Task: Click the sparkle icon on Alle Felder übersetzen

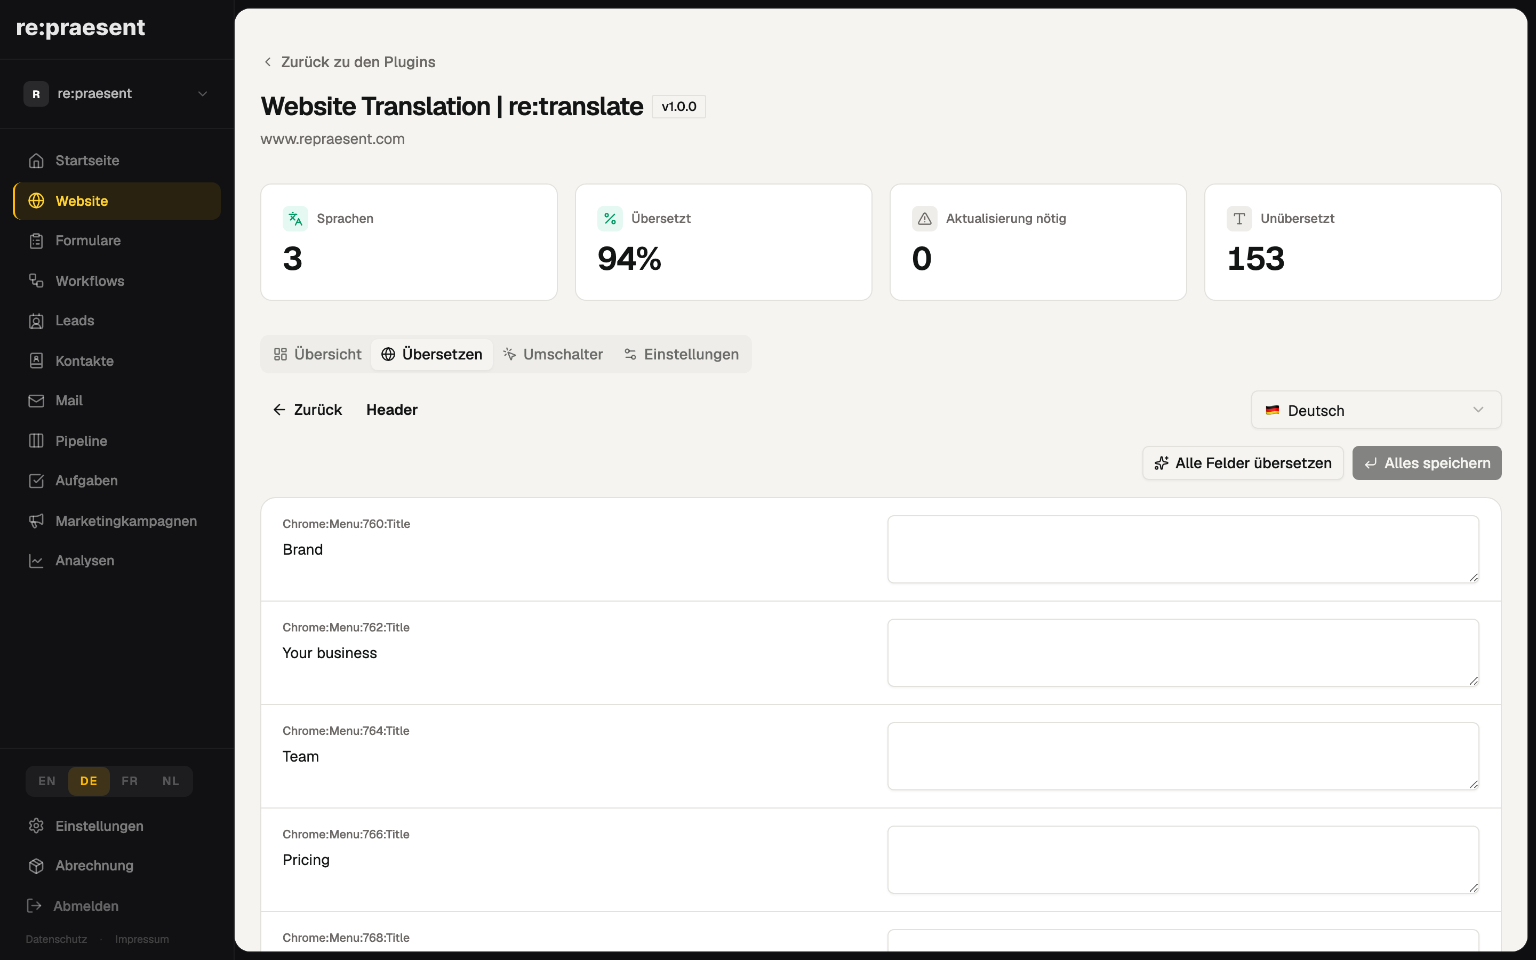Action: pyautogui.click(x=1162, y=463)
